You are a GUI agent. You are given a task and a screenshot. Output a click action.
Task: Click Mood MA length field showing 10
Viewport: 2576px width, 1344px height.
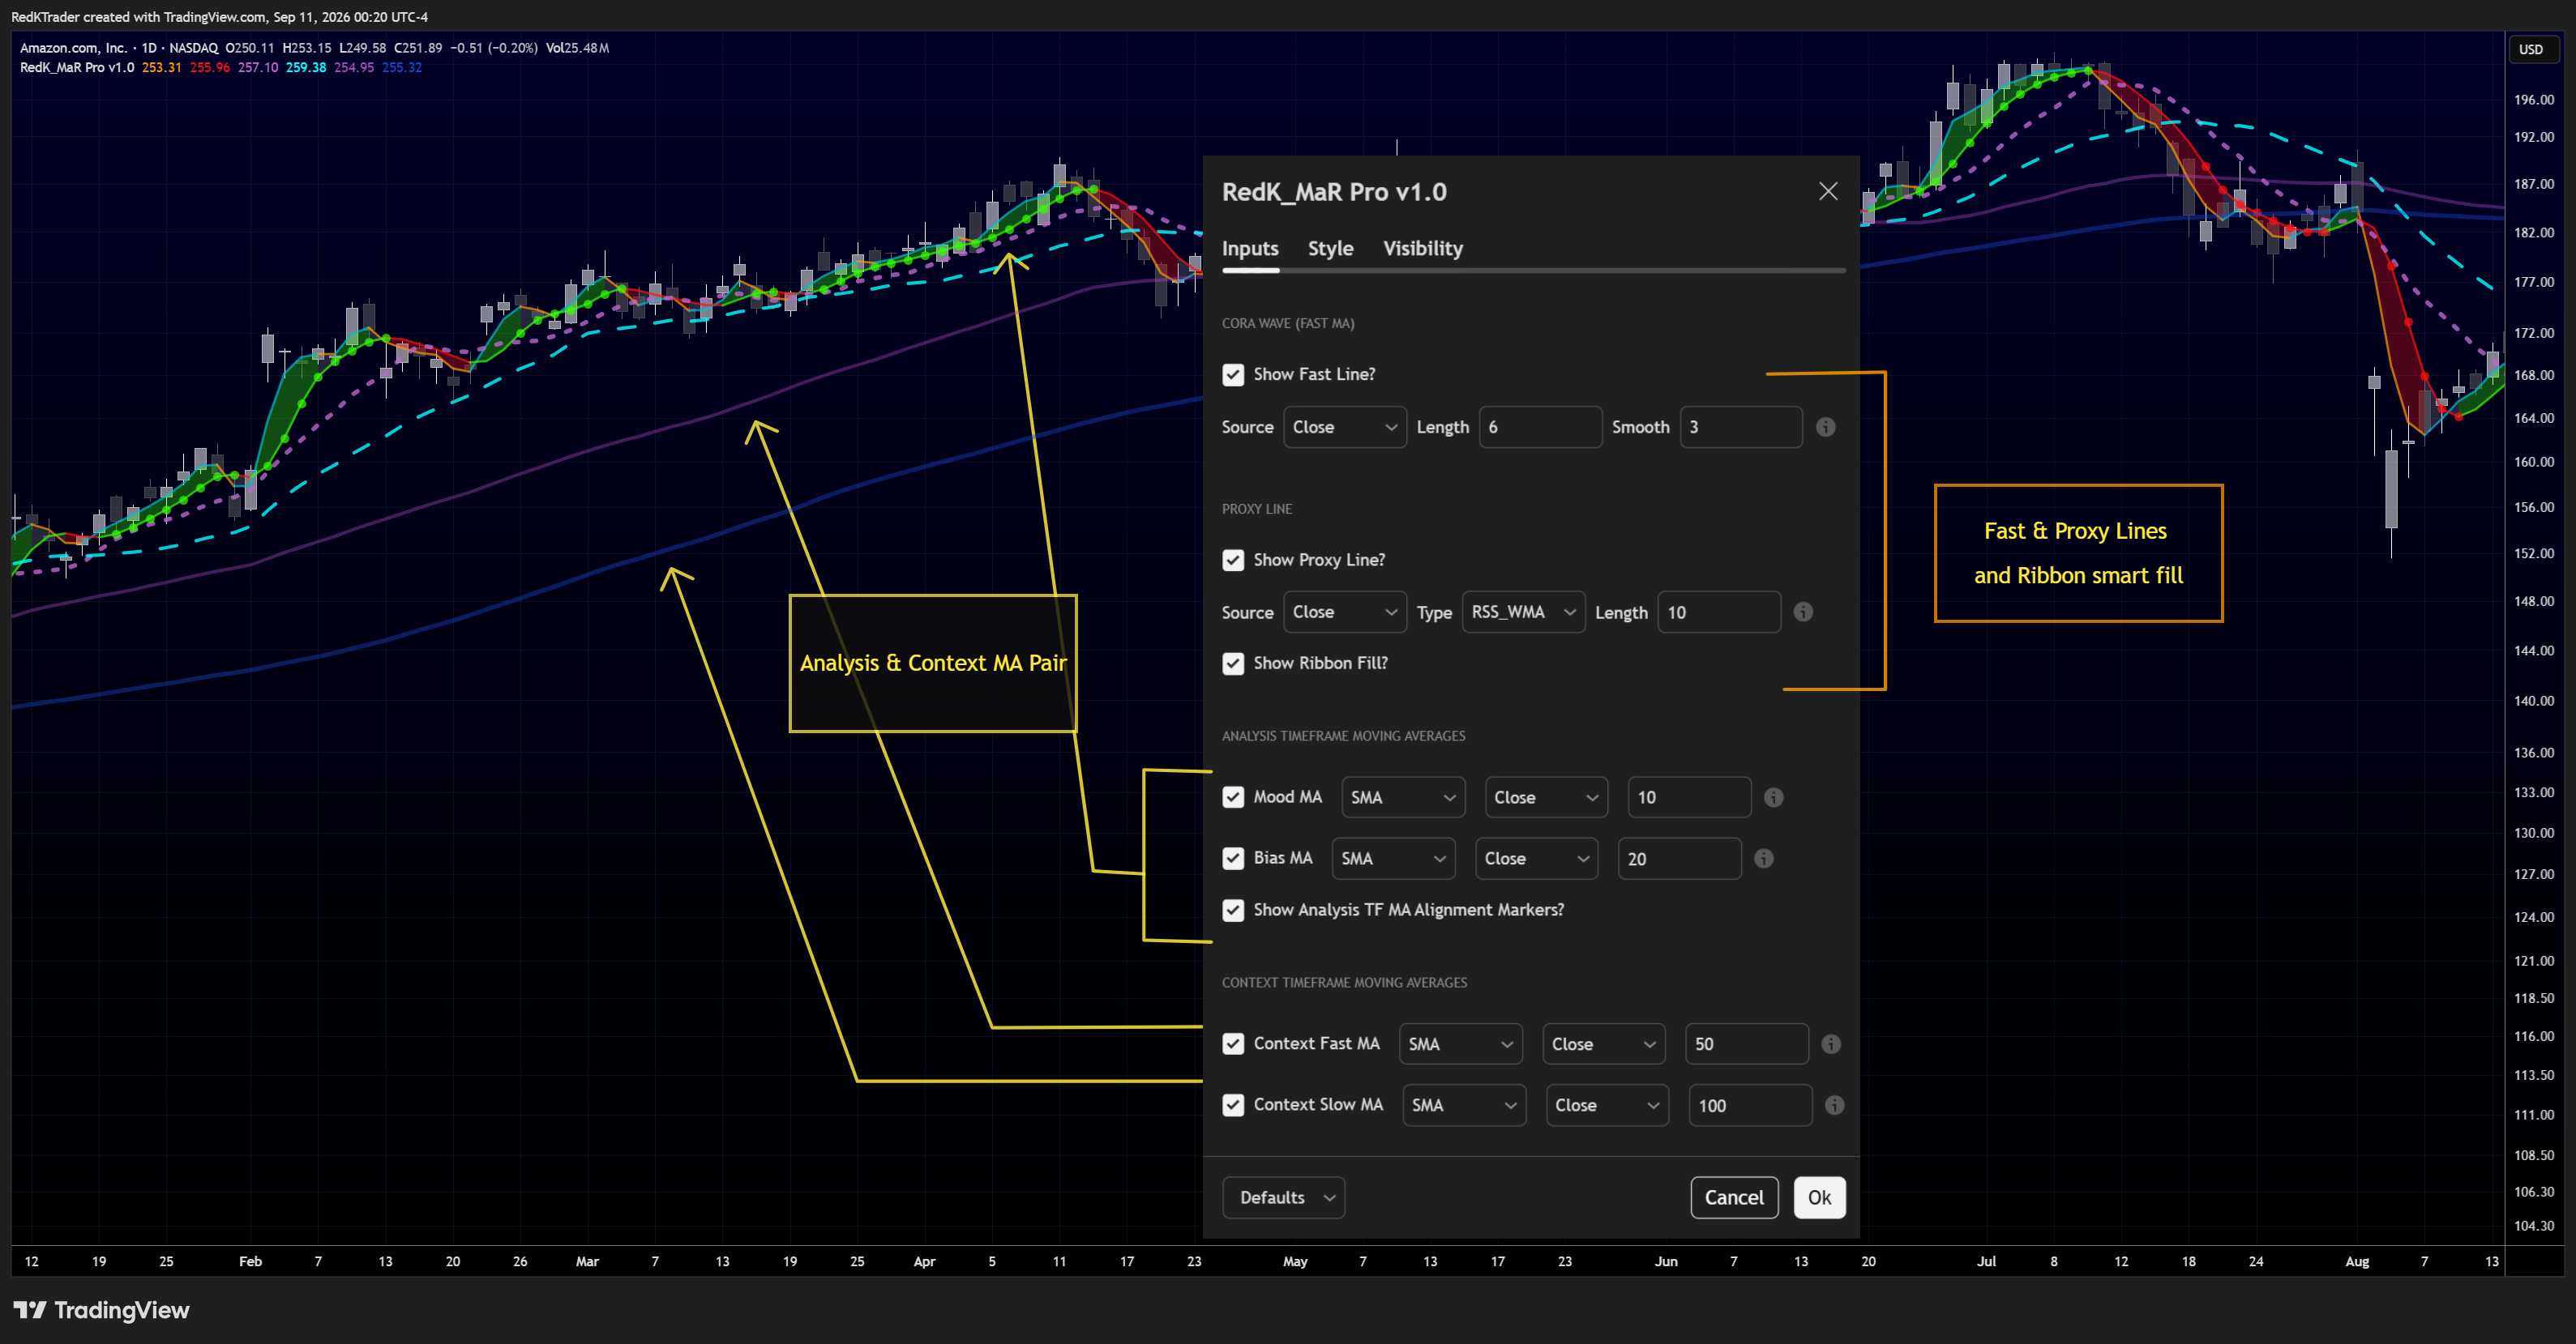point(1689,797)
